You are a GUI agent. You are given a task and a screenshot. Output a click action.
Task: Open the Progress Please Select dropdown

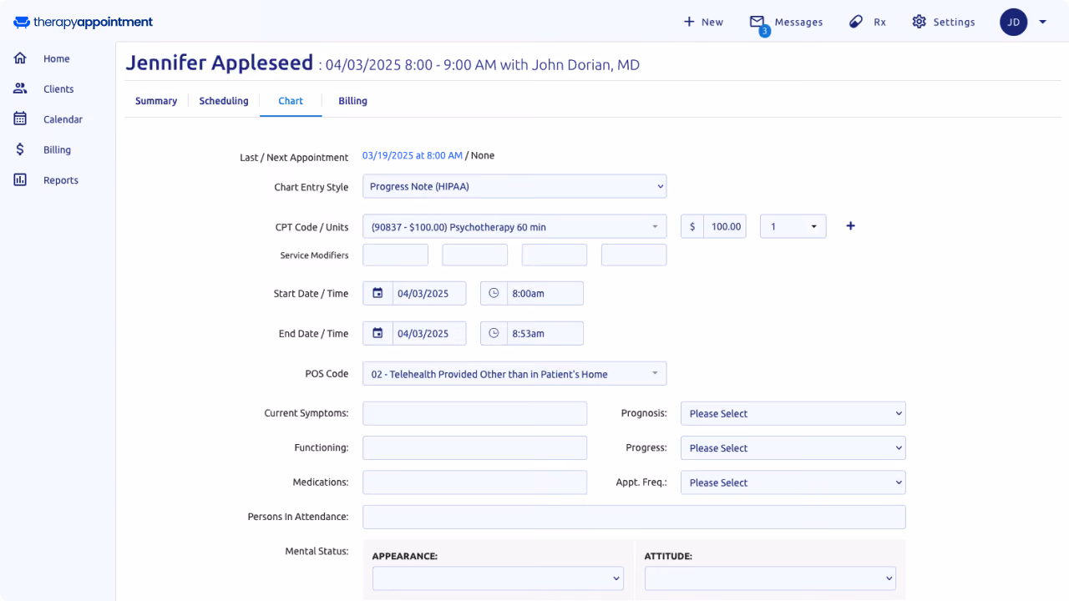click(x=793, y=447)
